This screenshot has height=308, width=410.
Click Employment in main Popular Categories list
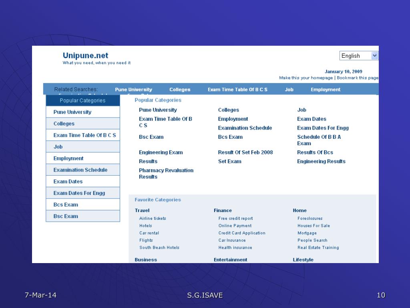click(233, 119)
